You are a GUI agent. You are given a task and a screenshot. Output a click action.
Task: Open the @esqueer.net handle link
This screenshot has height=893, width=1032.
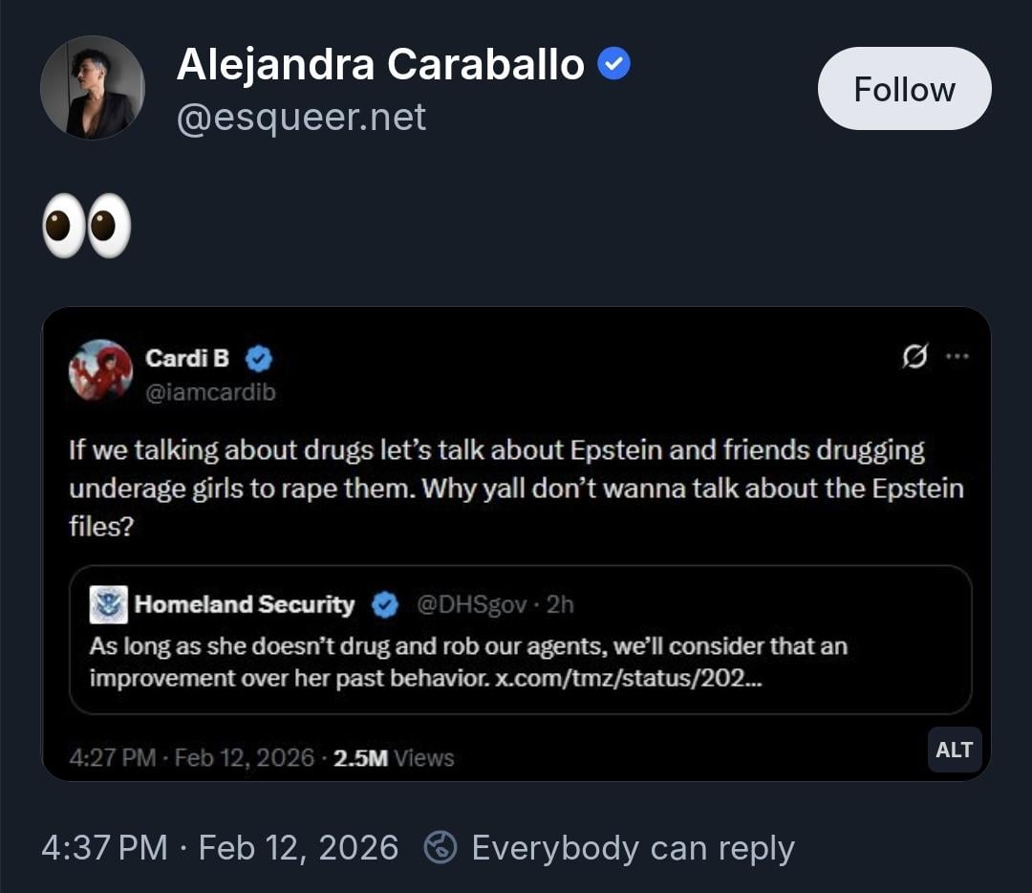click(302, 118)
